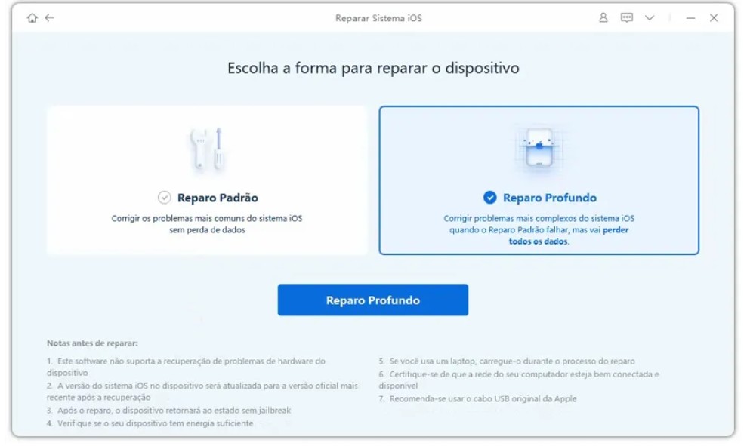Click the "Reparo Padrão" option label
The width and height of the screenshot is (747, 446).
(x=218, y=198)
